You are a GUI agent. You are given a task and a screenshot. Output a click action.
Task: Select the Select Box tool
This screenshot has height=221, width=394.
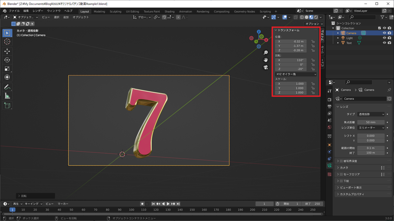[x=7, y=33]
